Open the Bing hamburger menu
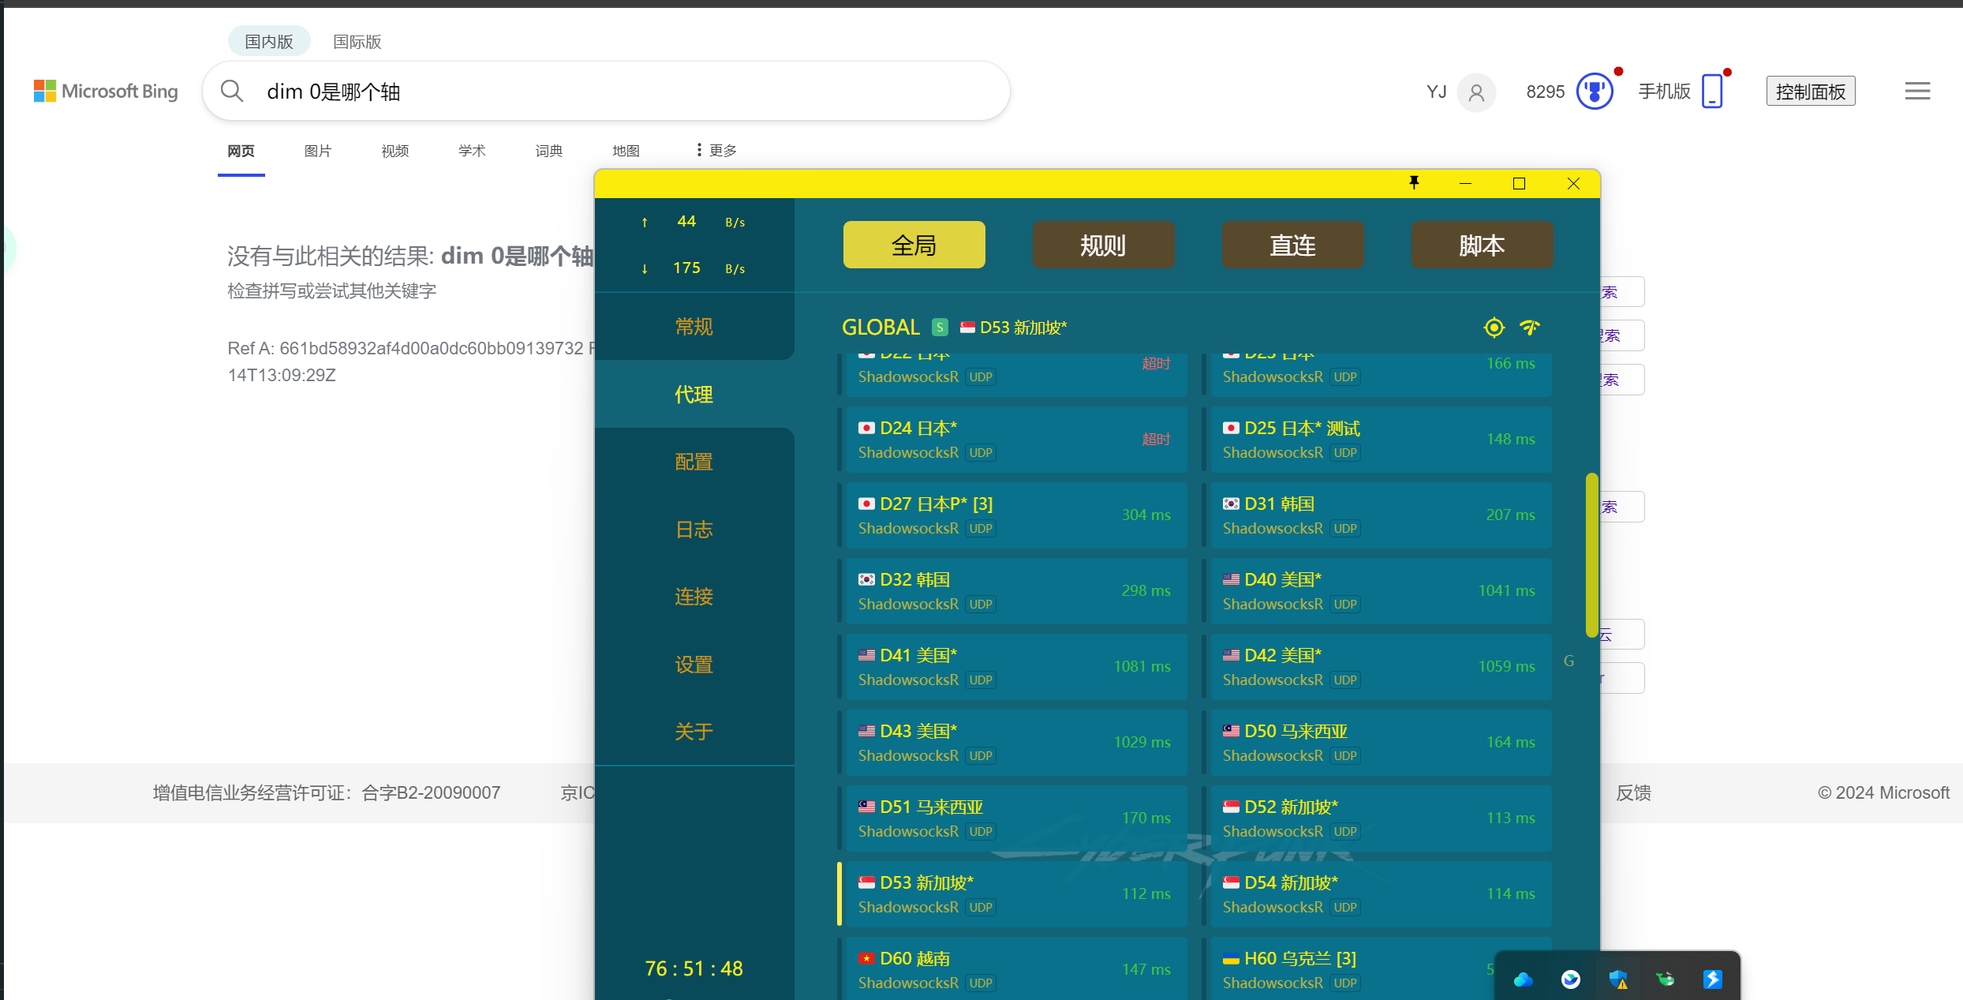The width and height of the screenshot is (1963, 1000). pyautogui.click(x=1917, y=92)
